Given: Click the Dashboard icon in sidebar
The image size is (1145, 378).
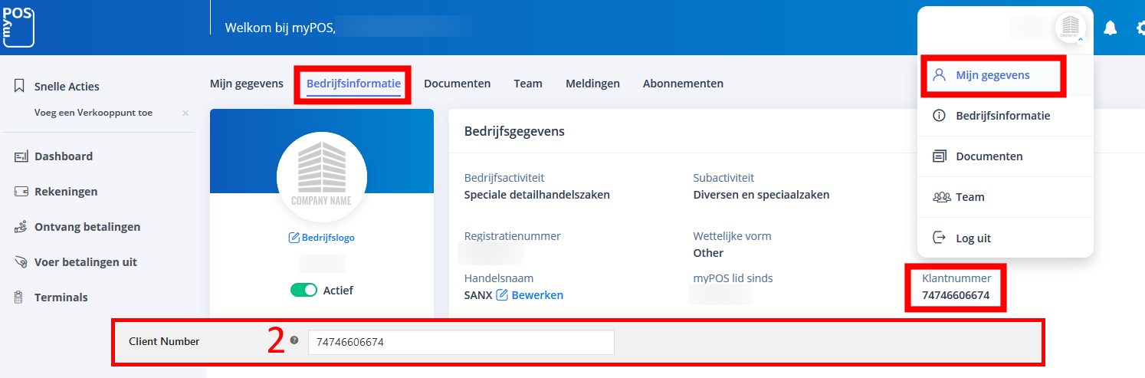Looking at the screenshot, I should (x=21, y=156).
